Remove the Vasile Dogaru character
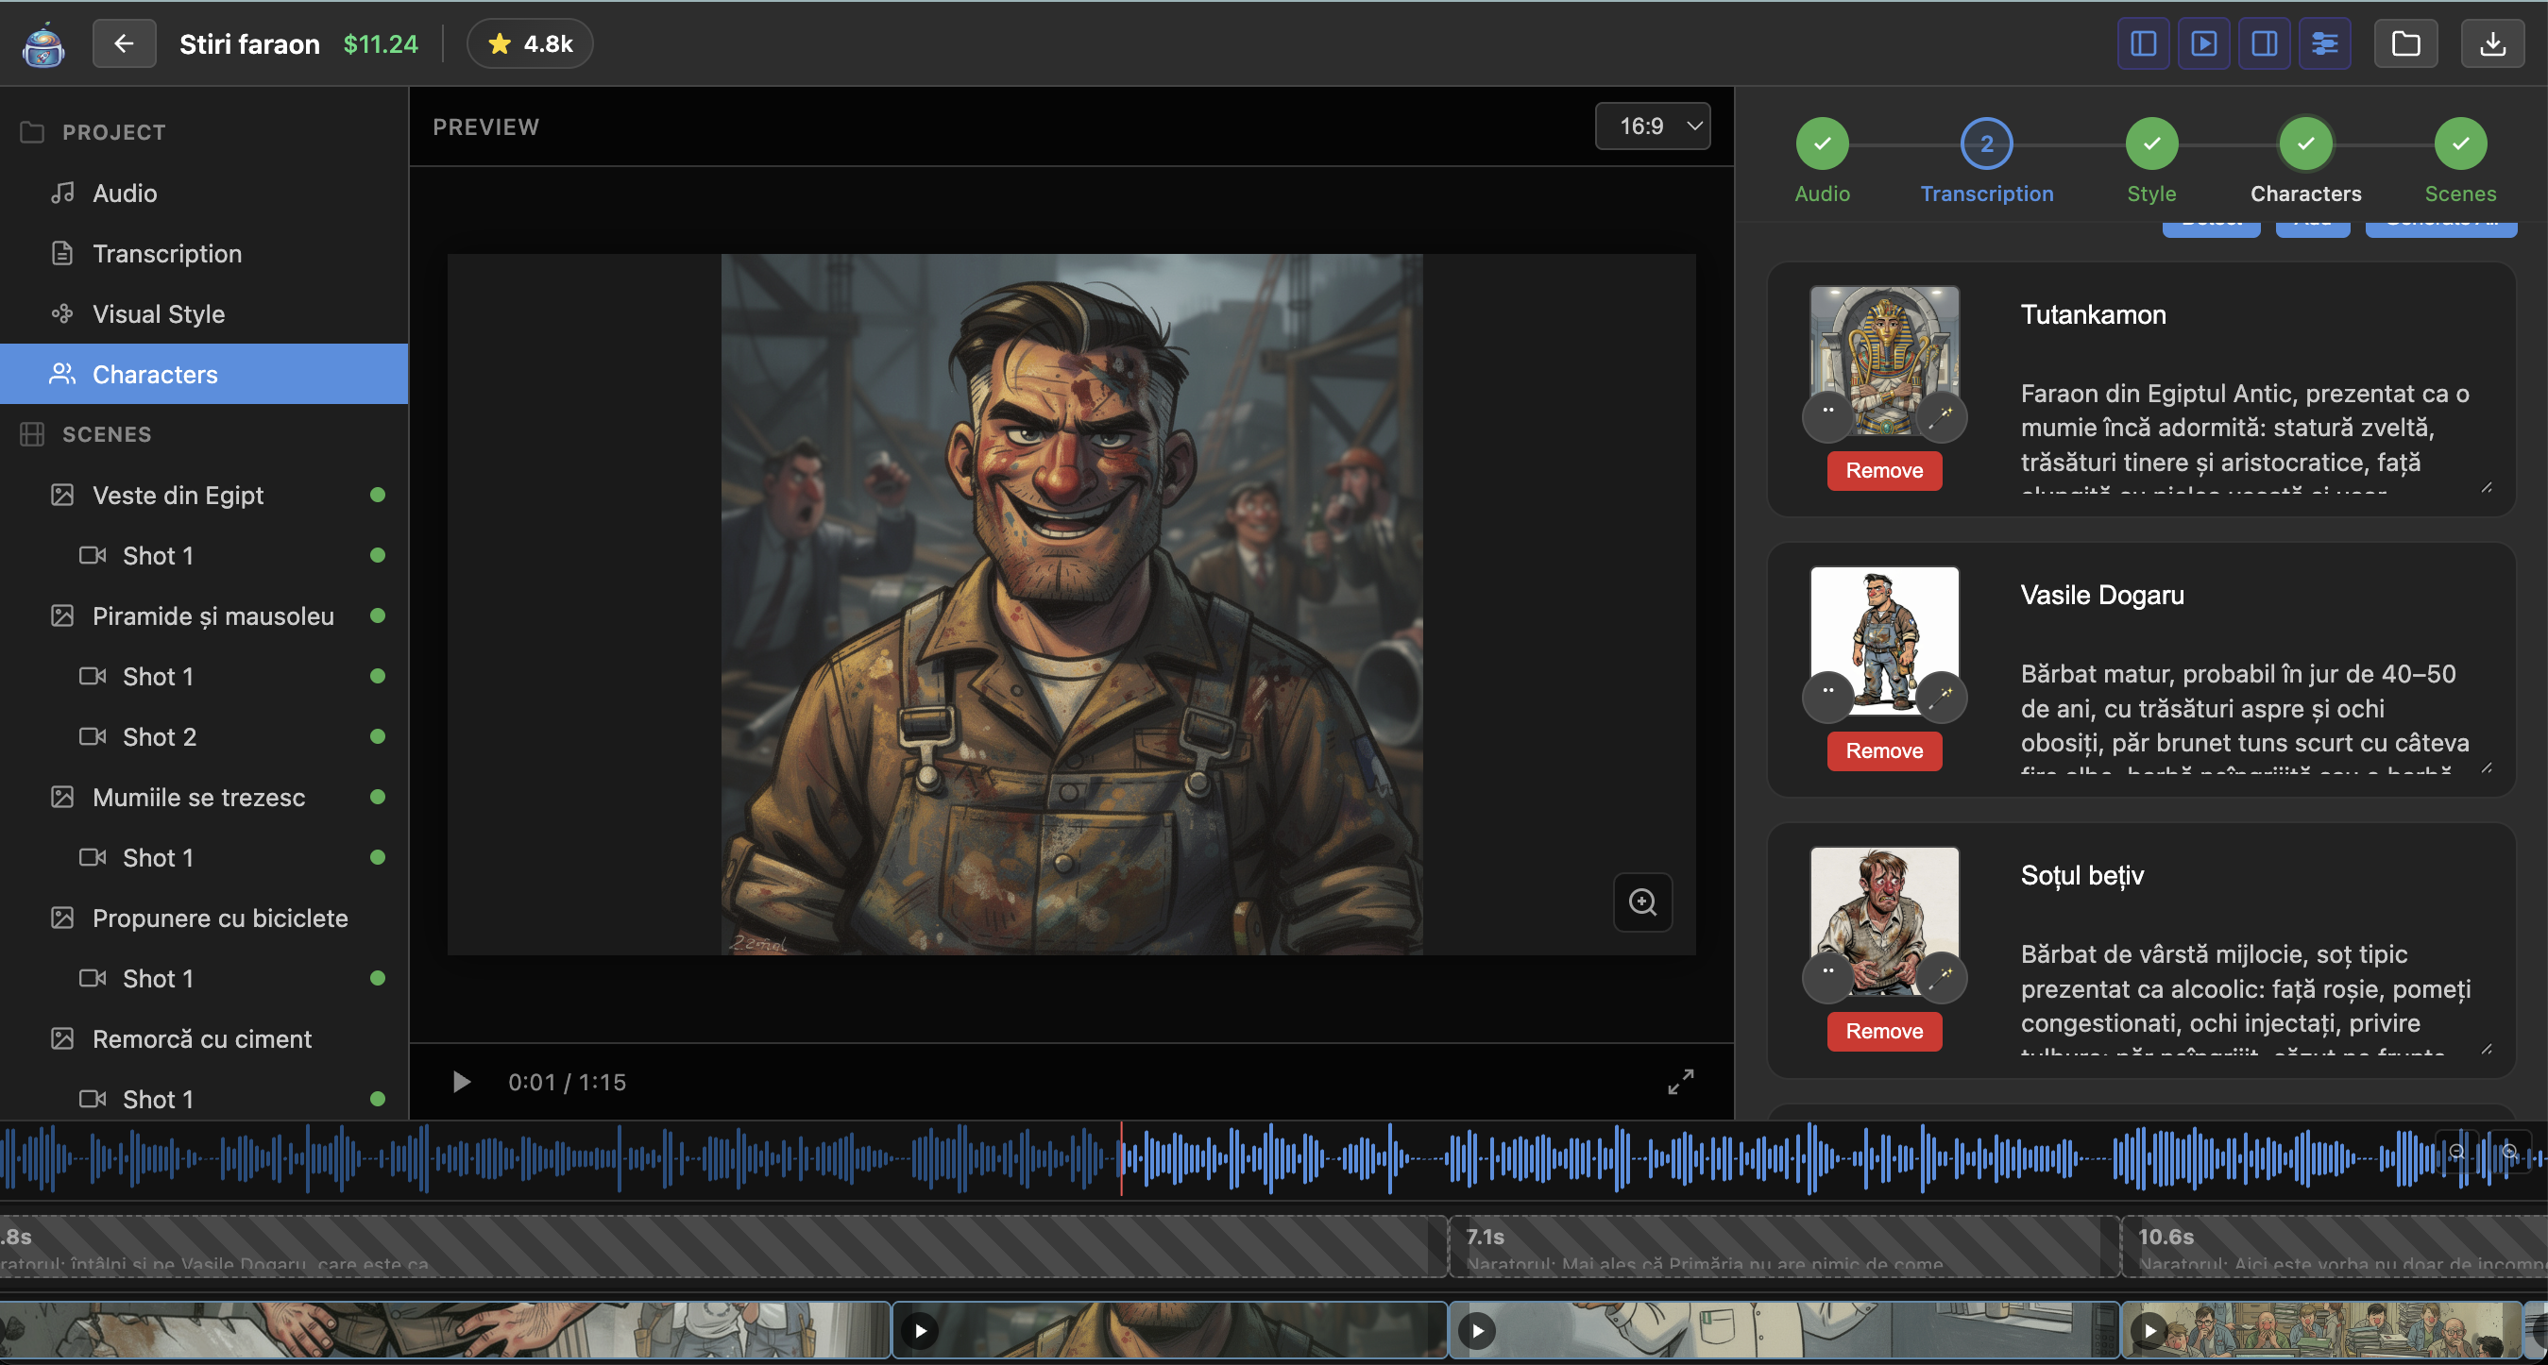This screenshot has height=1365, width=2548. point(1883,750)
